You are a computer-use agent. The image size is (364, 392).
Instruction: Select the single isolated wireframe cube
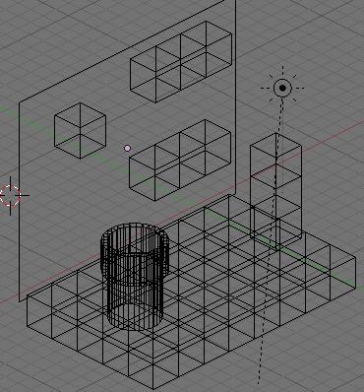(80, 130)
